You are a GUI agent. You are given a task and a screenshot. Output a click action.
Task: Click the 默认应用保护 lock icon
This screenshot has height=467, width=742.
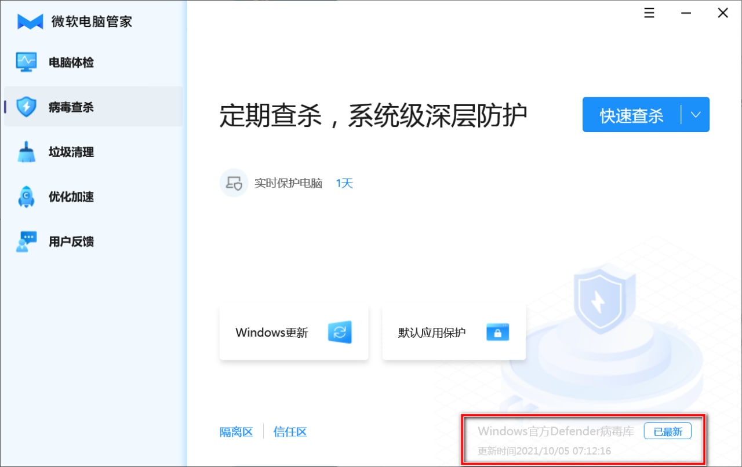(497, 333)
